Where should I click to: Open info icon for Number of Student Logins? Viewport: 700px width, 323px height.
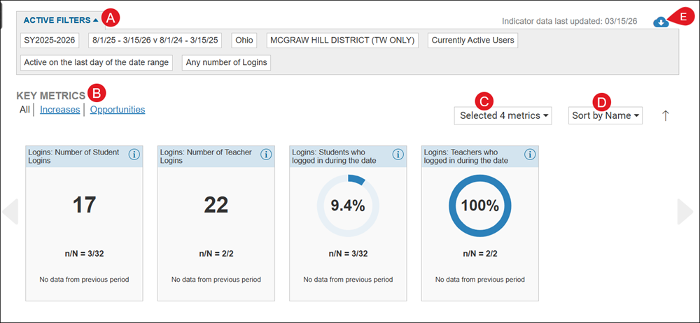tap(134, 155)
